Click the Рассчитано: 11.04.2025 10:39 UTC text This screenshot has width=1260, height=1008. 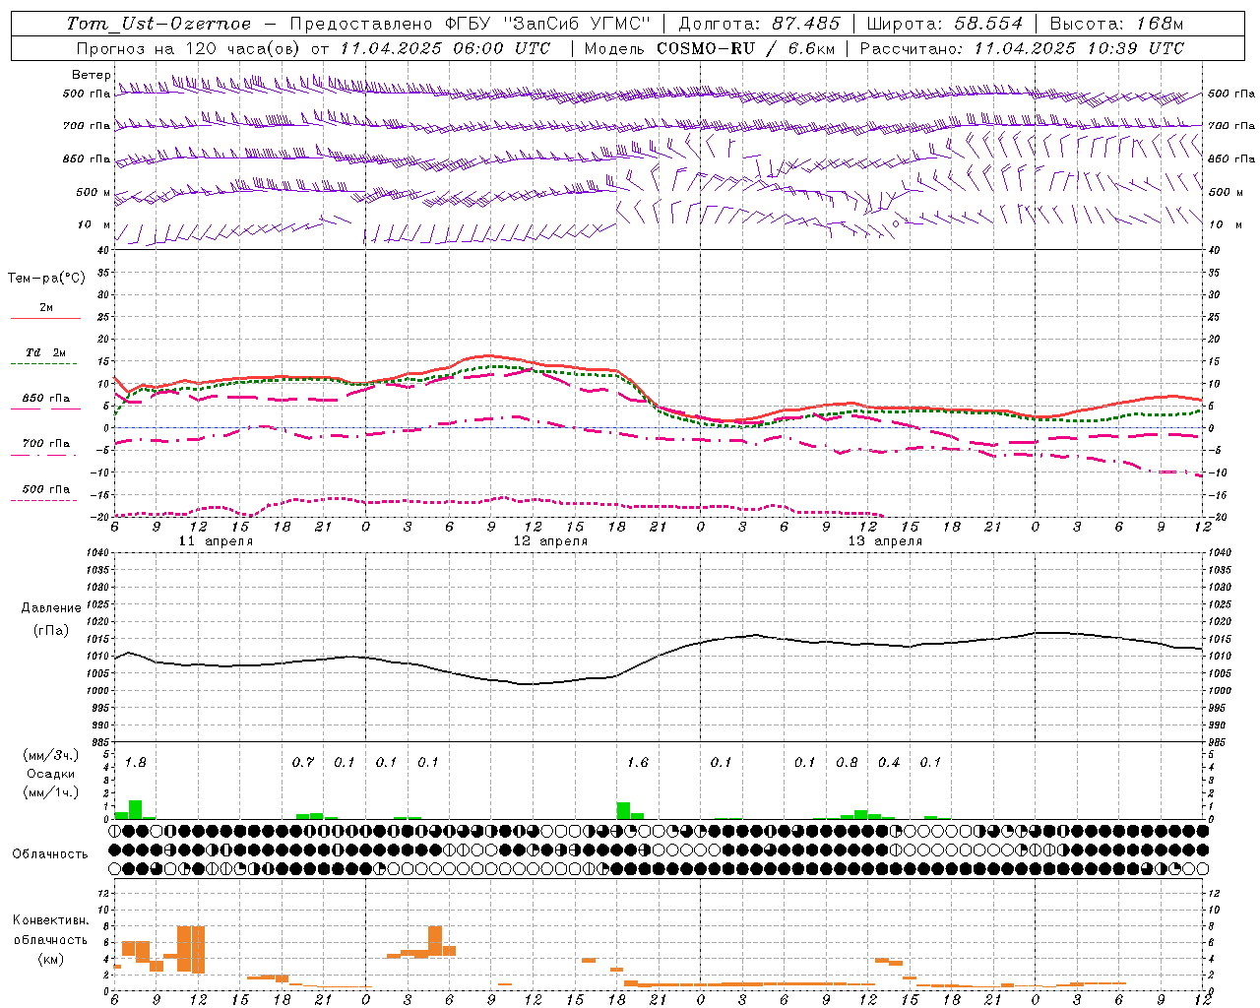(1022, 48)
